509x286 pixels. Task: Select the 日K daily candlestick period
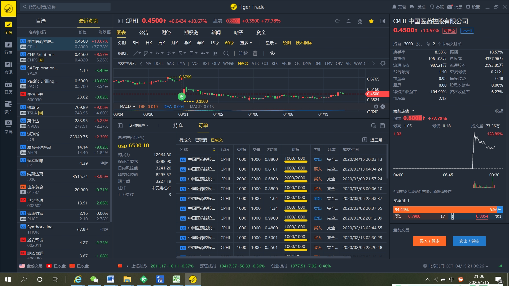point(149,43)
